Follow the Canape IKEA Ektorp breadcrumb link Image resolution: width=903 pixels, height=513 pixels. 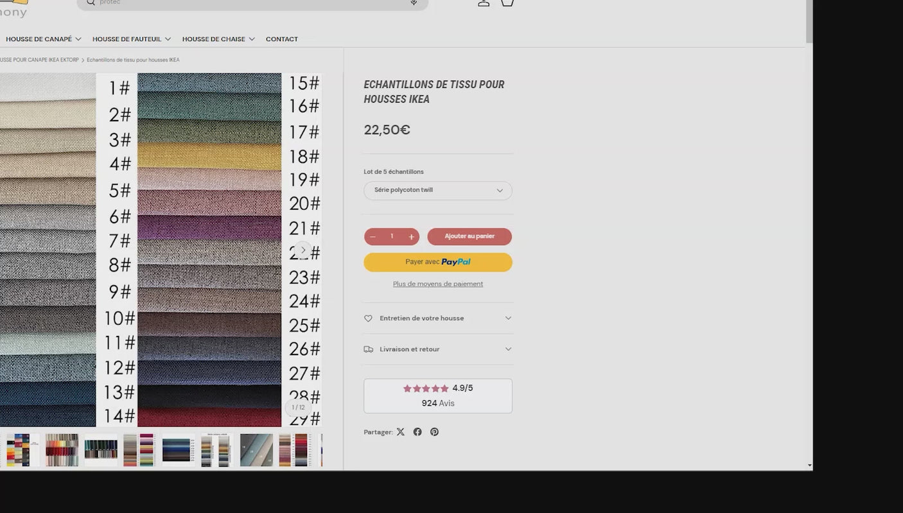pyautogui.click(x=39, y=60)
